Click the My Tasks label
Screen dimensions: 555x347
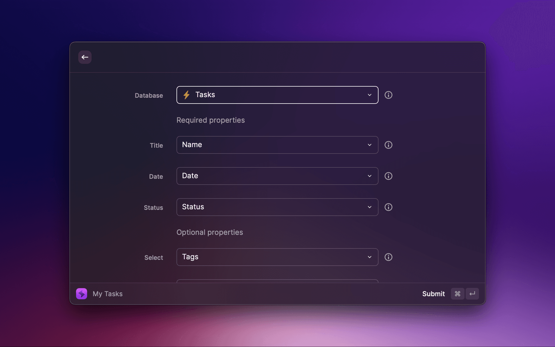point(108,294)
